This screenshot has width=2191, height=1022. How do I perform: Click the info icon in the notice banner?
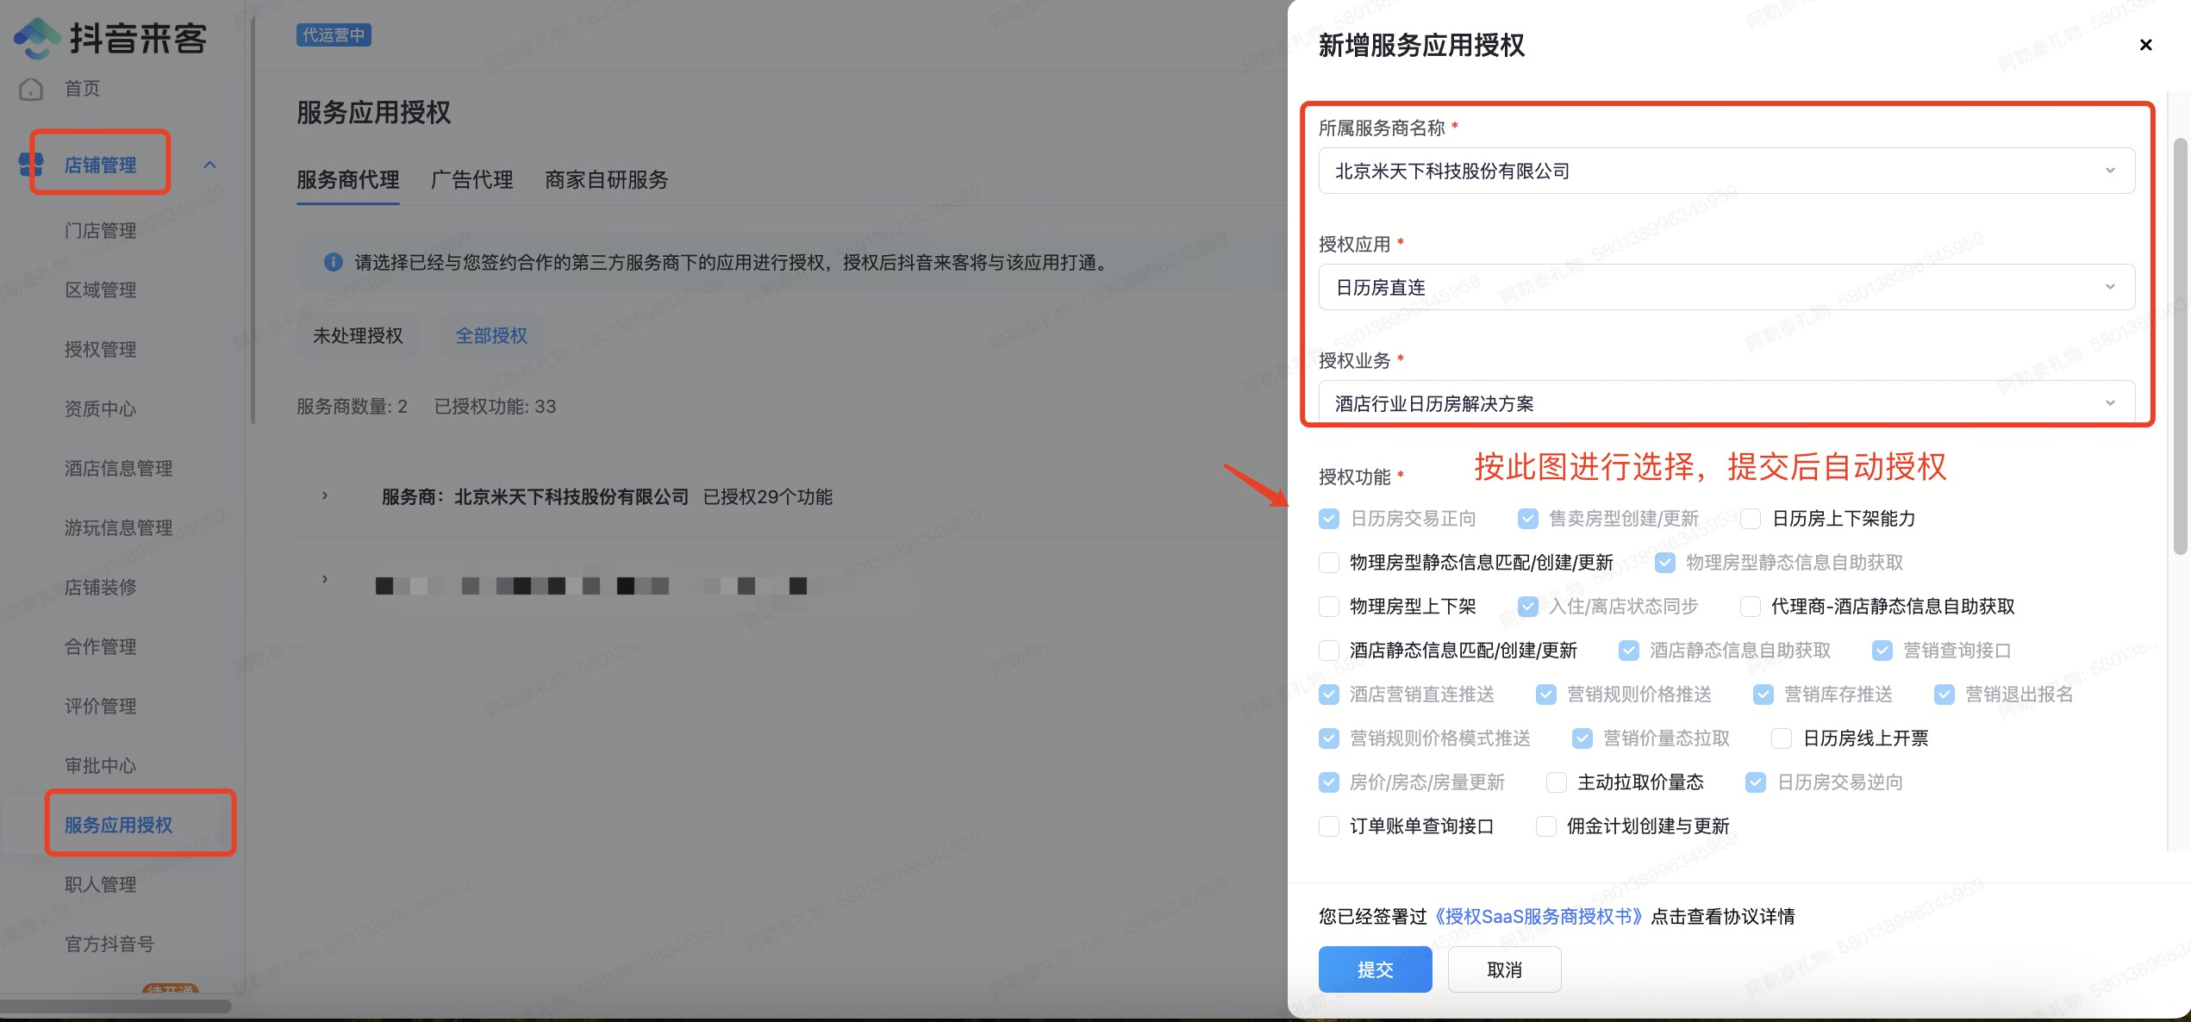[x=333, y=262]
